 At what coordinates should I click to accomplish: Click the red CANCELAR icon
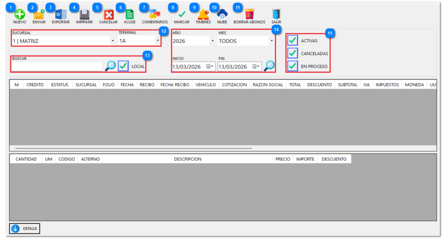108,14
